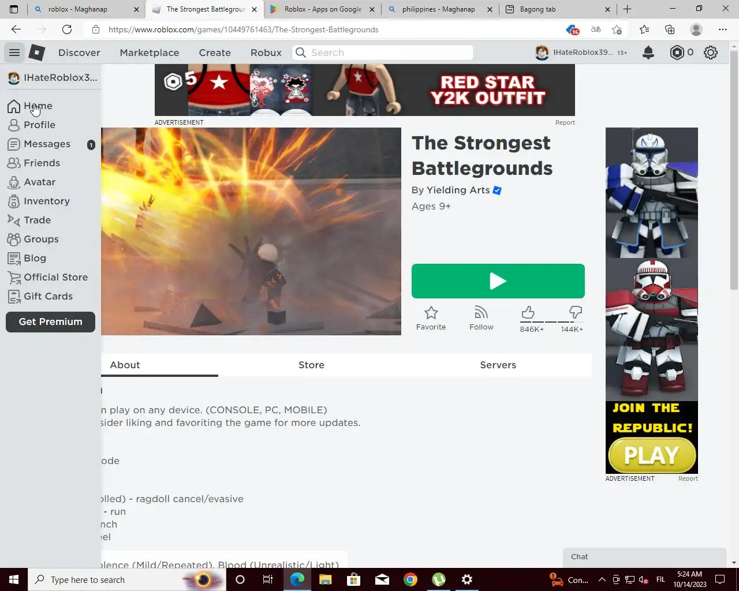739x591 pixels.
Task: Dislike the game with thumbs down
Action: click(x=575, y=312)
